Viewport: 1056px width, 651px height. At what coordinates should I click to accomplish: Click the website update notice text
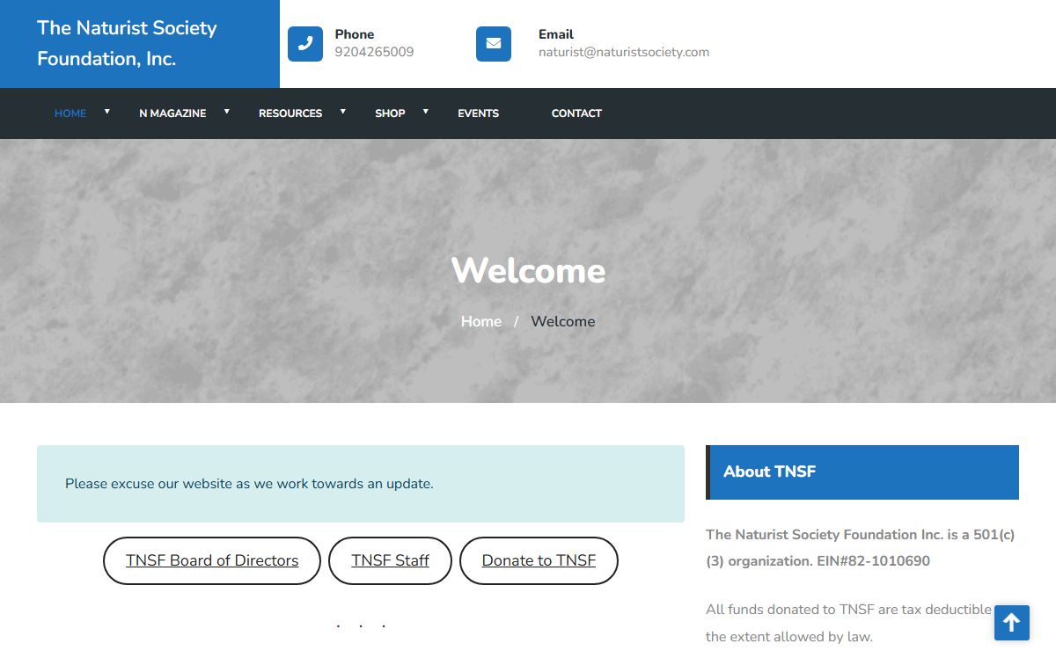pyautogui.click(x=249, y=484)
